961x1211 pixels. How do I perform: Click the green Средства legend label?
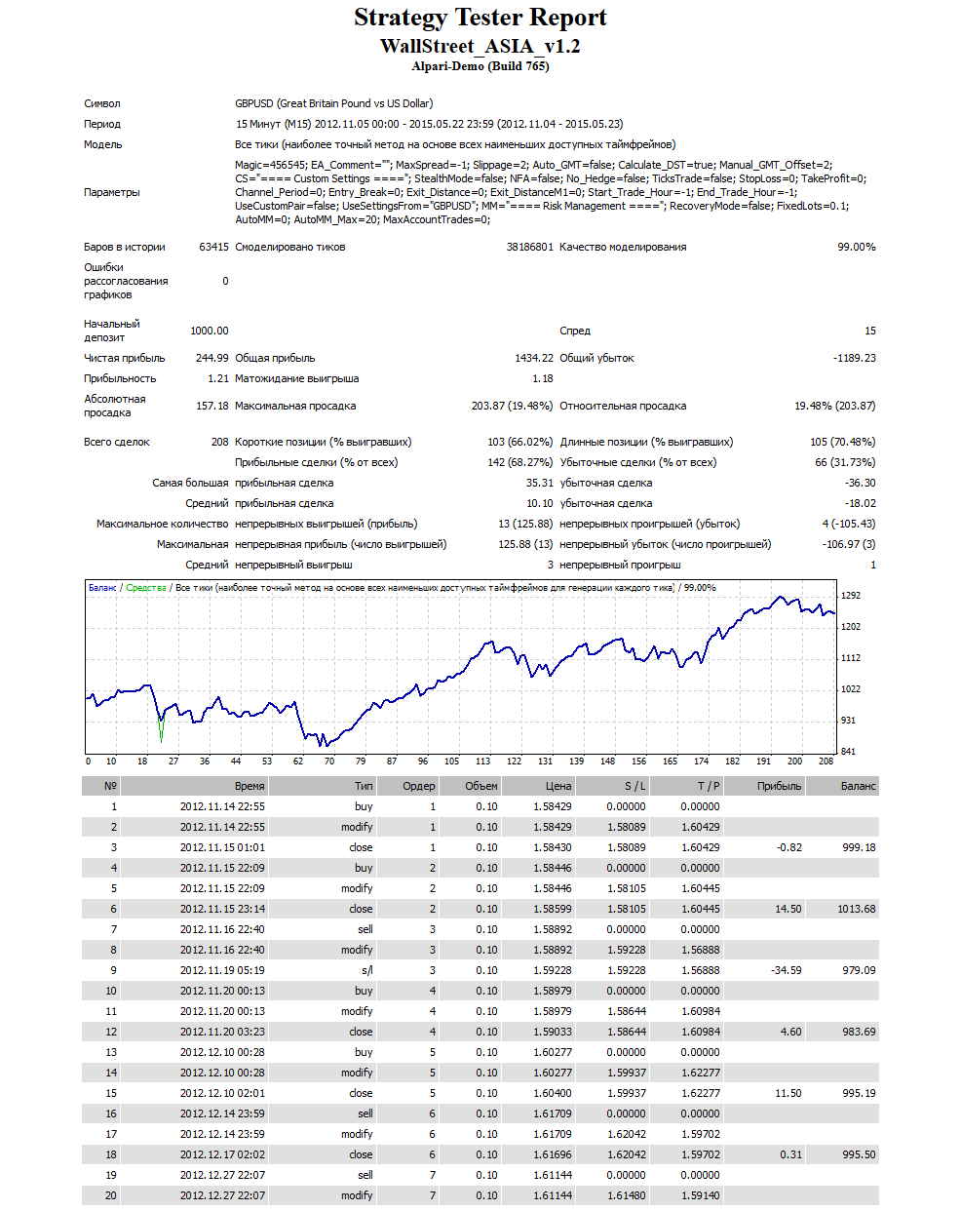point(146,588)
